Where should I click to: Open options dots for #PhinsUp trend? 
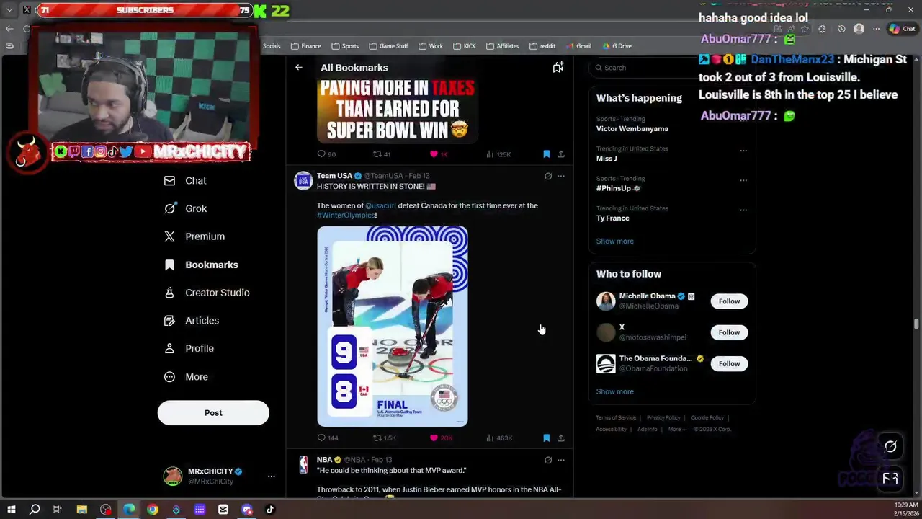pyautogui.click(x=743, y=180)
